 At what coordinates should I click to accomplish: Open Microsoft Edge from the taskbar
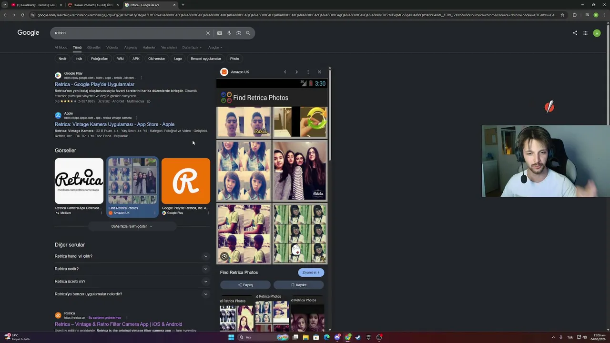[x=326, y=337]
